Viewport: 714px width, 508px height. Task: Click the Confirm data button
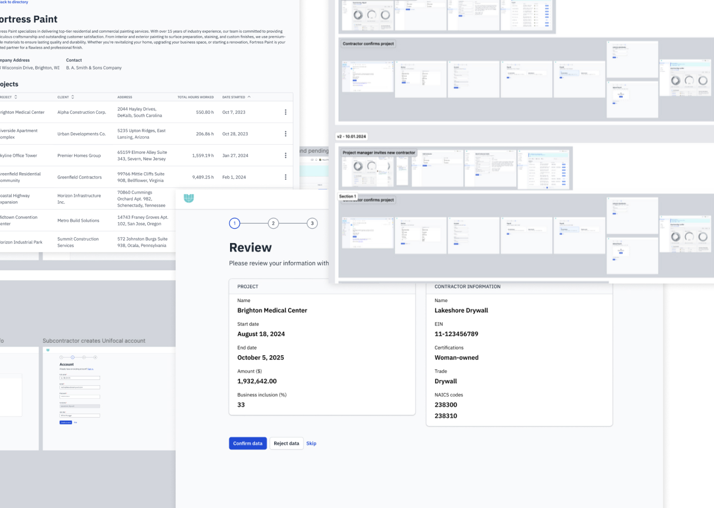coord(247,444)
